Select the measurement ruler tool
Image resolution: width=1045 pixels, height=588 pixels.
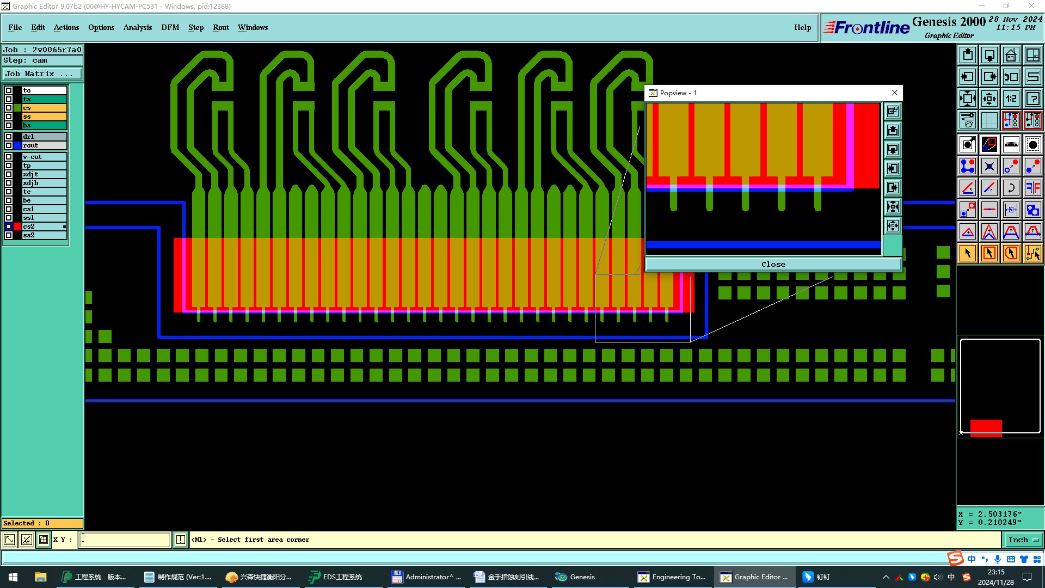(x=1011, y=144)
